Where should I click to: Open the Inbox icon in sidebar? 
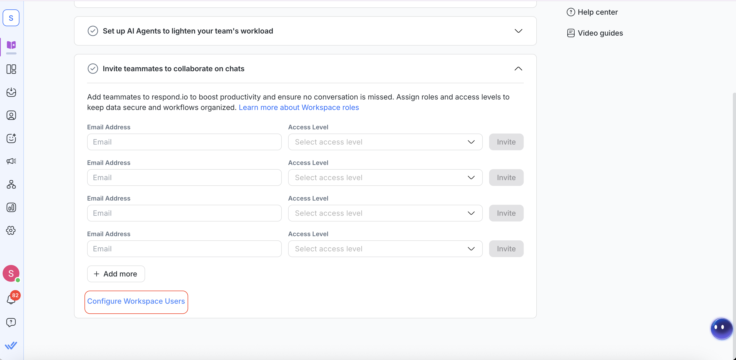tap(11, 92)
